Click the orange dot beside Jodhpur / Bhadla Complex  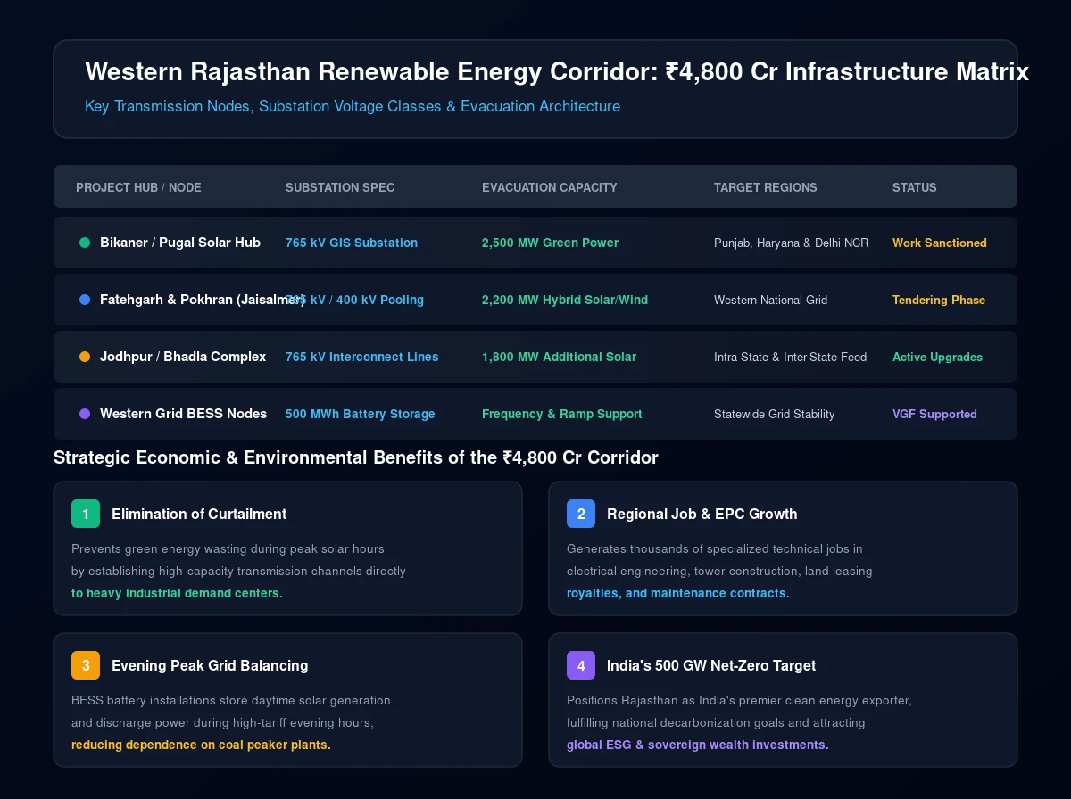85,357
